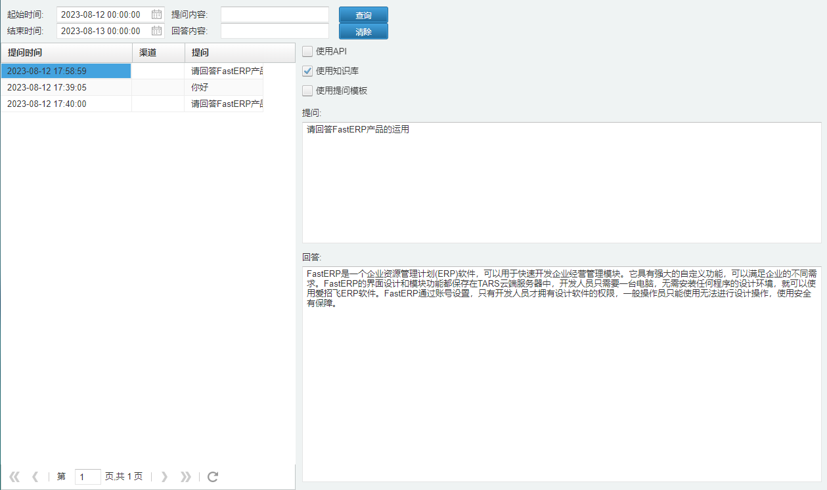The width and height of the screenshot is (827, 490).
Task: Click the page number input box
Action: point(88,477)
